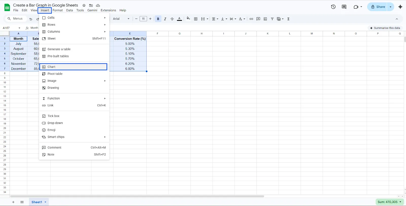
Task: Click the insert link toolbar icon
Action: [x=251, y=19]
